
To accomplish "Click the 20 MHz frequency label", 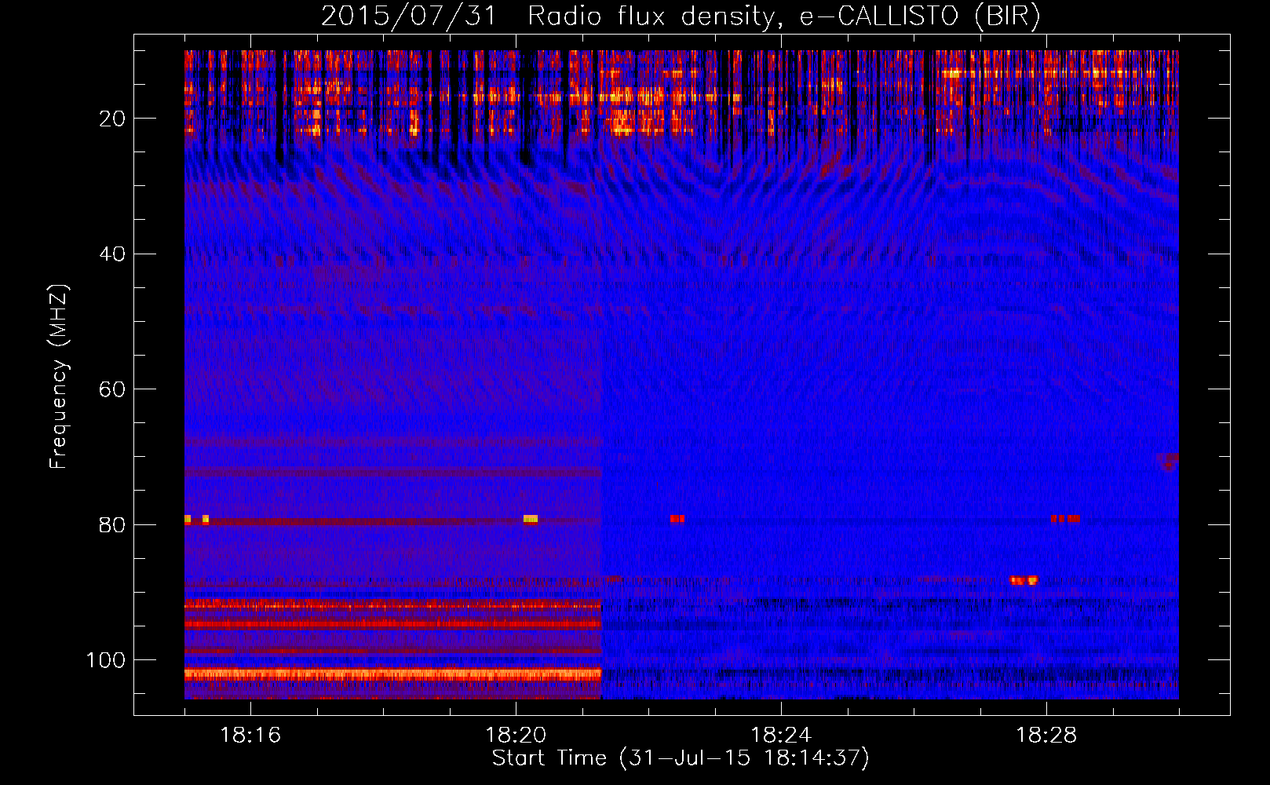I will 112,119.
